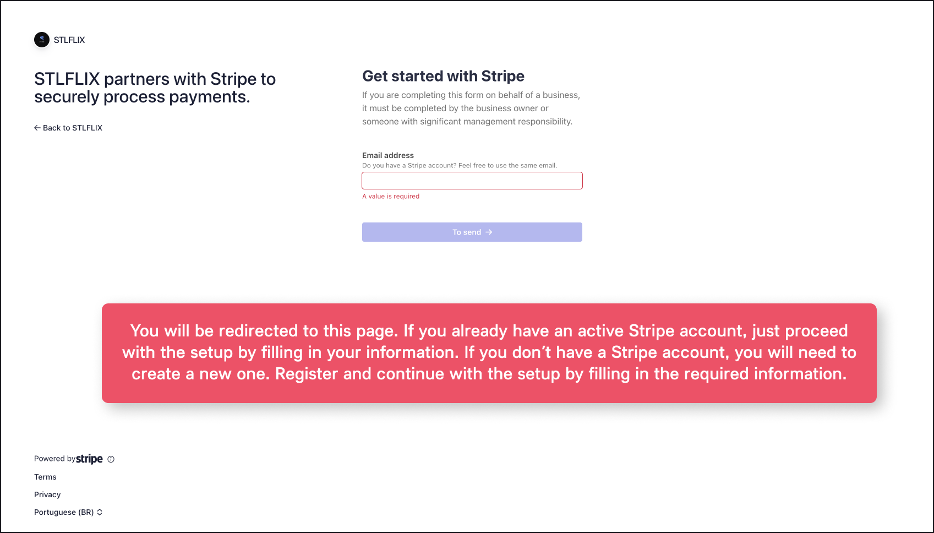The height and width of the screenshot is (533, 934).
Task: Click inside the email address input field
Action: pyautogui.click(x=472, y=180)
